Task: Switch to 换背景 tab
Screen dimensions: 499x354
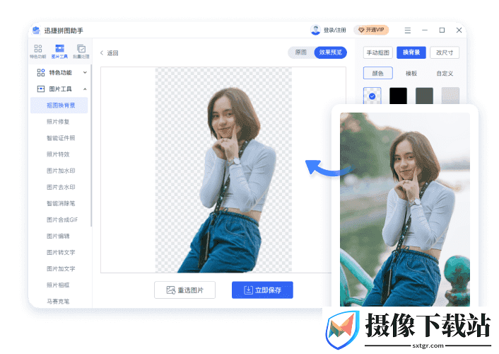Action: click(x=411, y=52)
